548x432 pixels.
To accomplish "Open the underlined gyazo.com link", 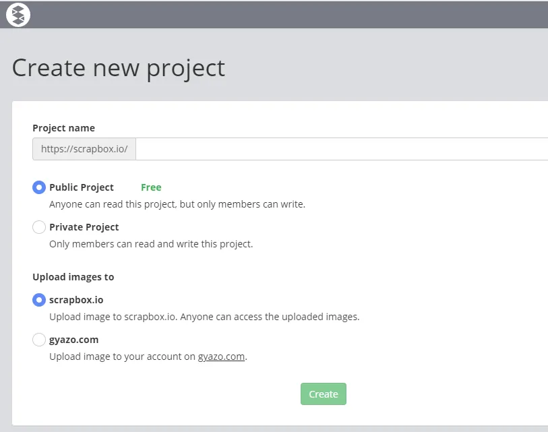I will click(221, 357).
